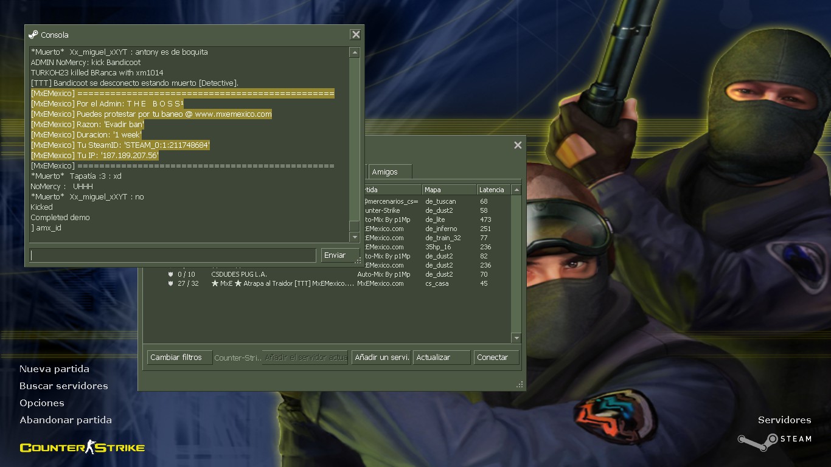Click the Tu IP console line

coord(95,156)
